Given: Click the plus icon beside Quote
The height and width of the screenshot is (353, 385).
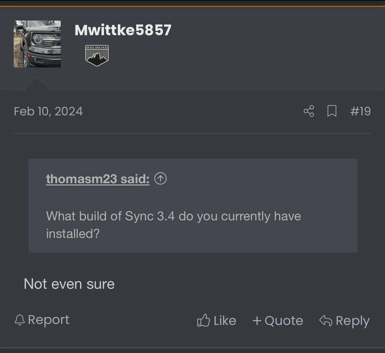Looking at the screenshot, I should 257,321.
